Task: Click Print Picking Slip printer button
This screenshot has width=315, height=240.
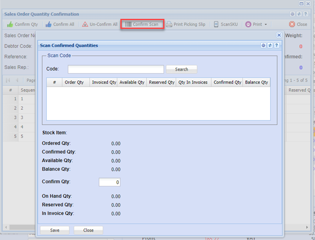Action: click(x=185, y=24)
